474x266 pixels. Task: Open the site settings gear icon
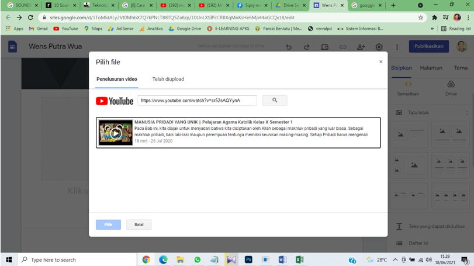coord(379,47)
